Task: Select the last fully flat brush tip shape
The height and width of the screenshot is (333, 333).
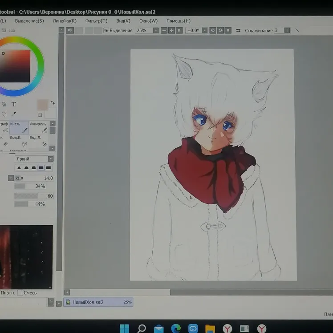Action: [49, 167]
